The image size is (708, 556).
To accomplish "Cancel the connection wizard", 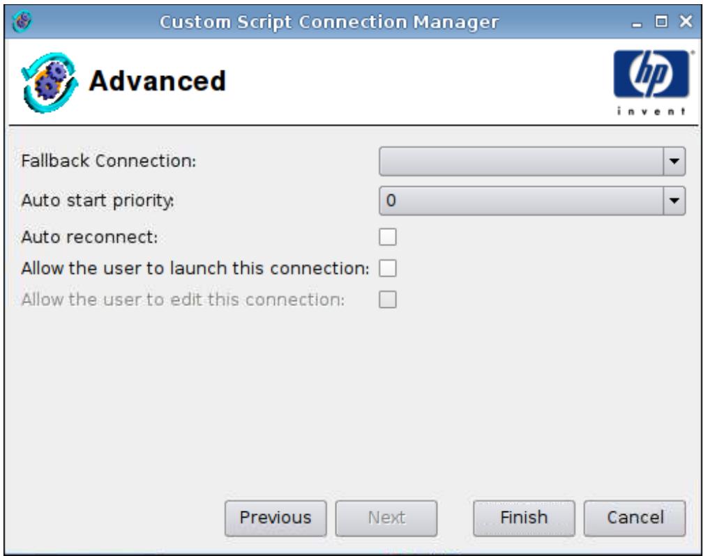I will [634, 518].
